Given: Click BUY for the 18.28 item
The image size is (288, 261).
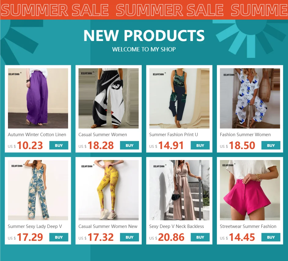Looking at the screenshot, I should click(x=129, y=145).
